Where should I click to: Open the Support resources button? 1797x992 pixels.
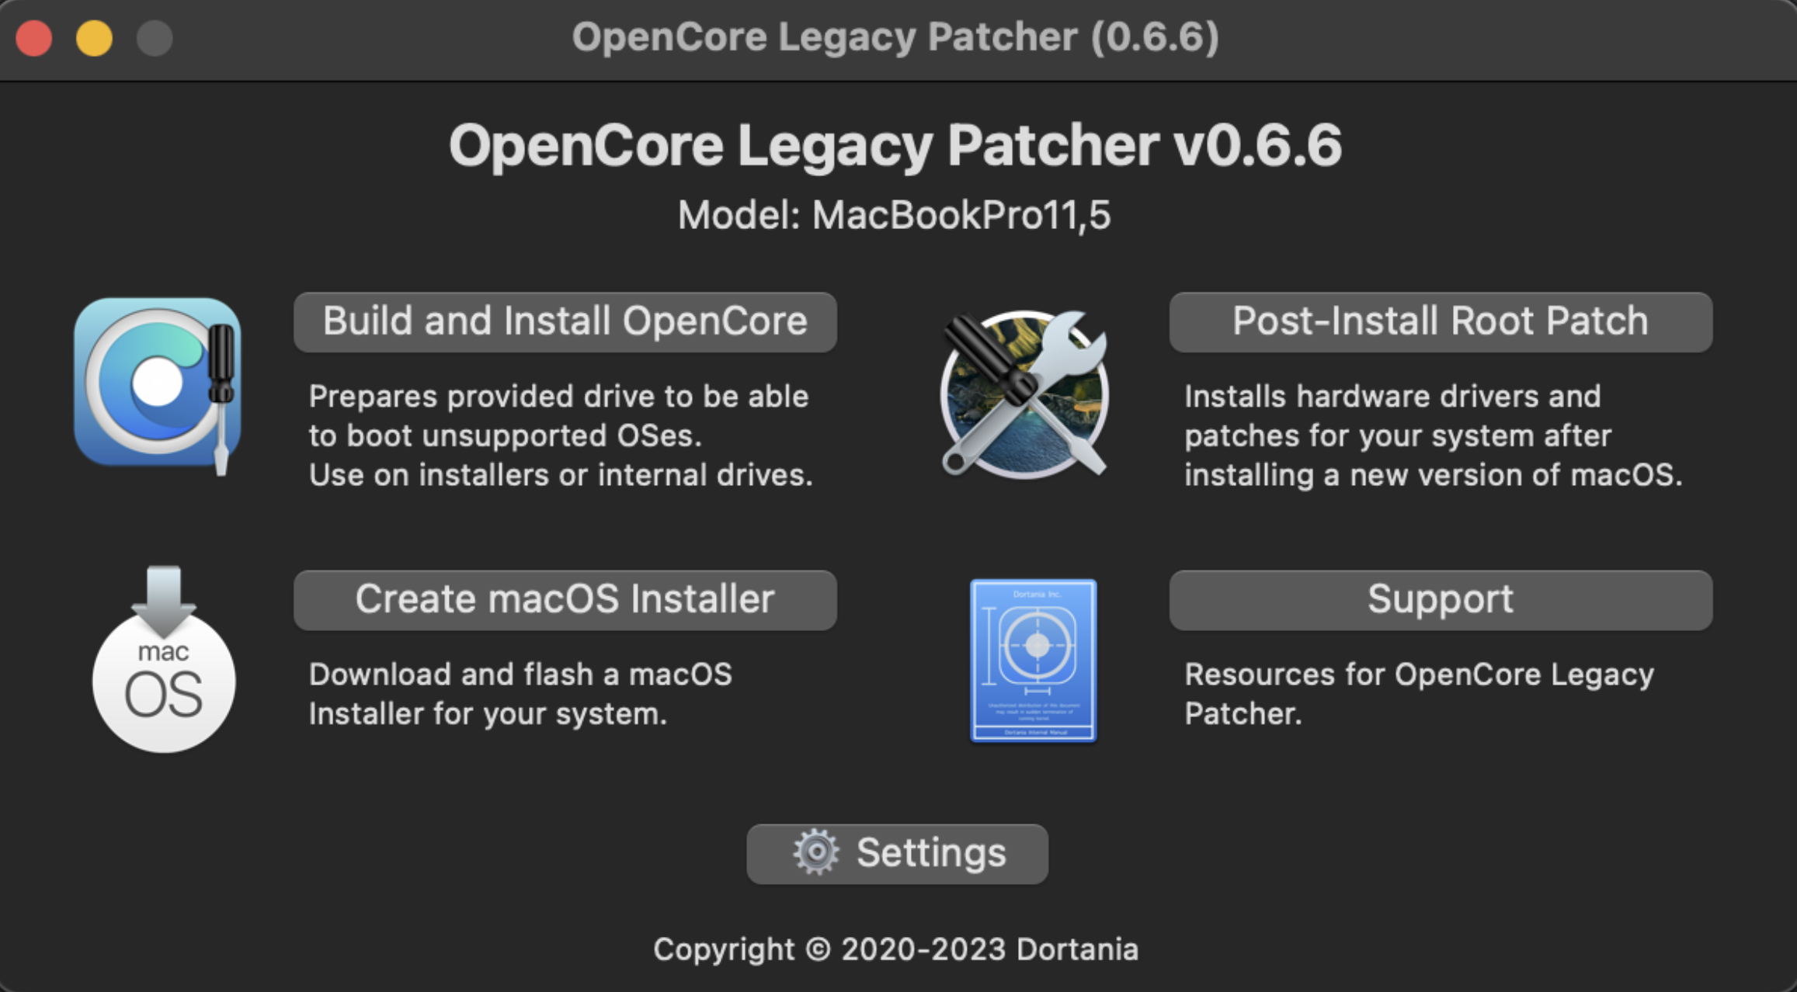1440,600
